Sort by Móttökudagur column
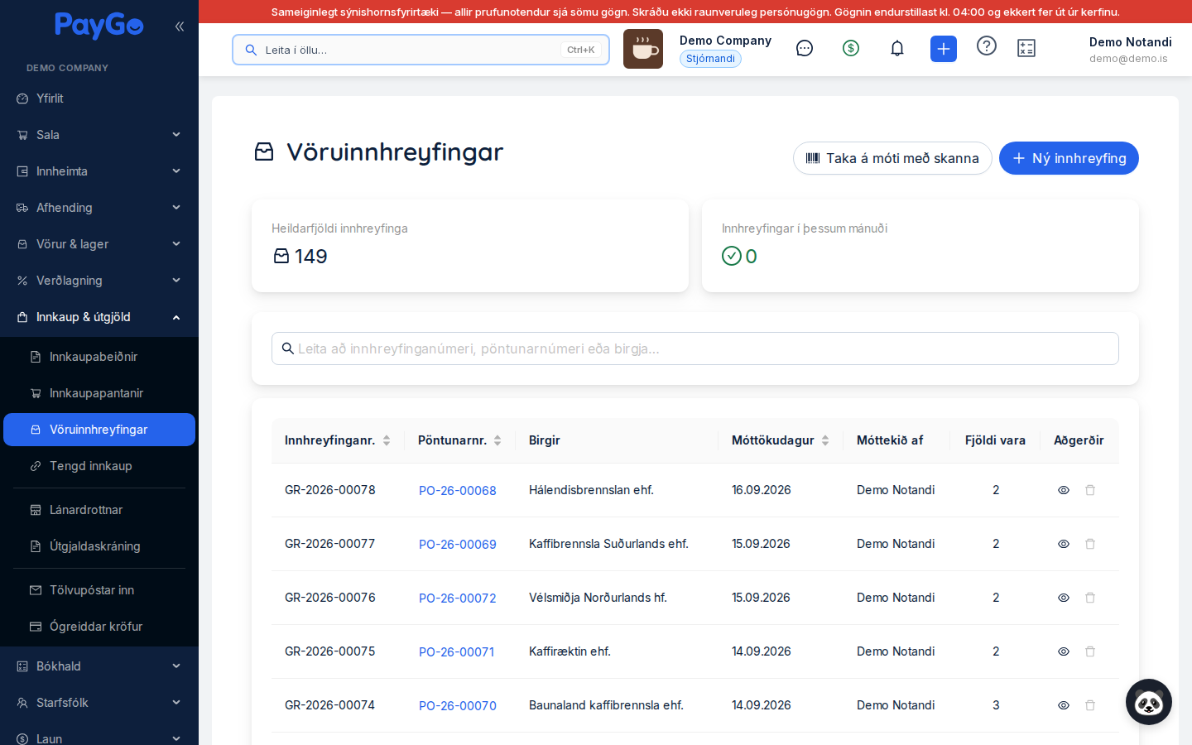Viewport: 1192px width, 745px height. click(x=781, y=440)
